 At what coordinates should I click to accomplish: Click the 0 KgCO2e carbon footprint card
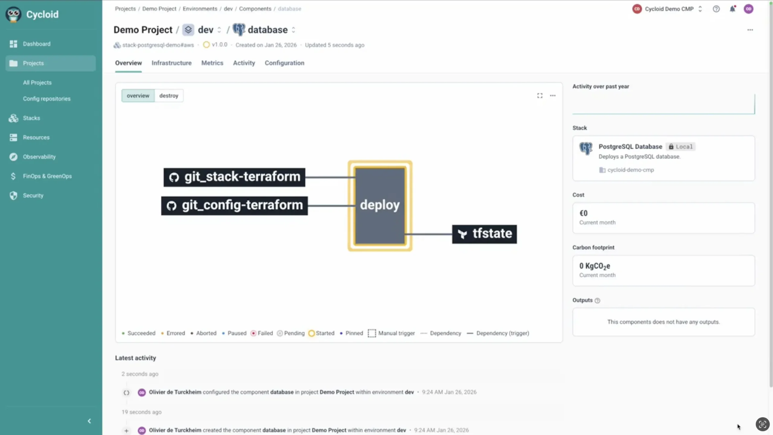point(664,271)
